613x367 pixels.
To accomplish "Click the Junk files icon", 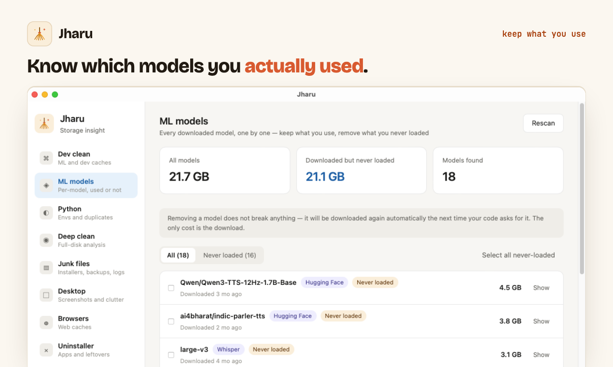I will pos(46,268).
